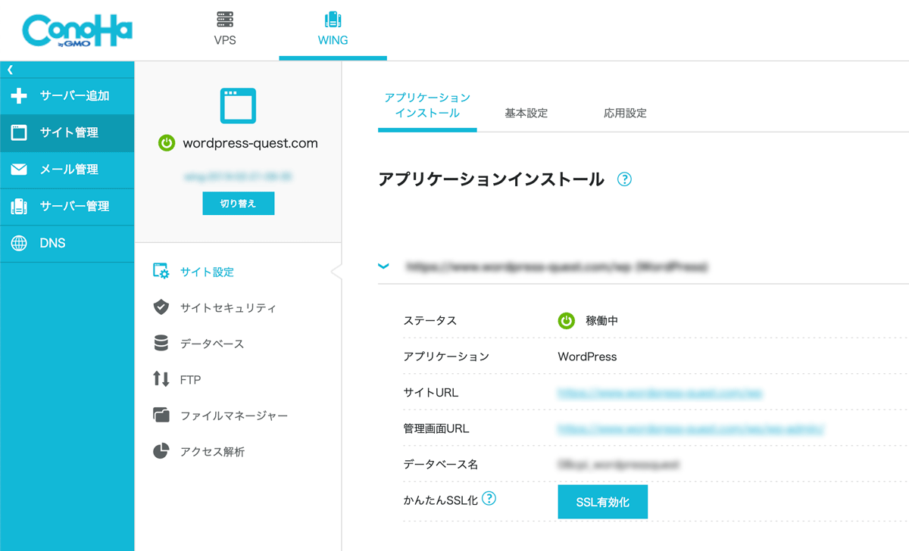Switch to 基本設定 tab
The height and width of the screenshot is (551, 909).
526,114
